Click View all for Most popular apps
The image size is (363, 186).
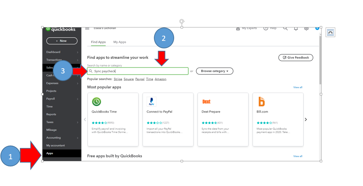click(298, 87)
